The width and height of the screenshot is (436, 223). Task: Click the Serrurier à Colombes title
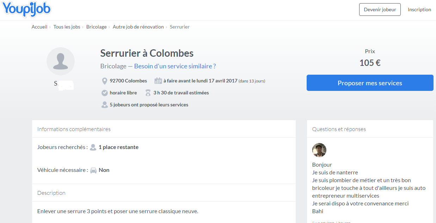147,53
